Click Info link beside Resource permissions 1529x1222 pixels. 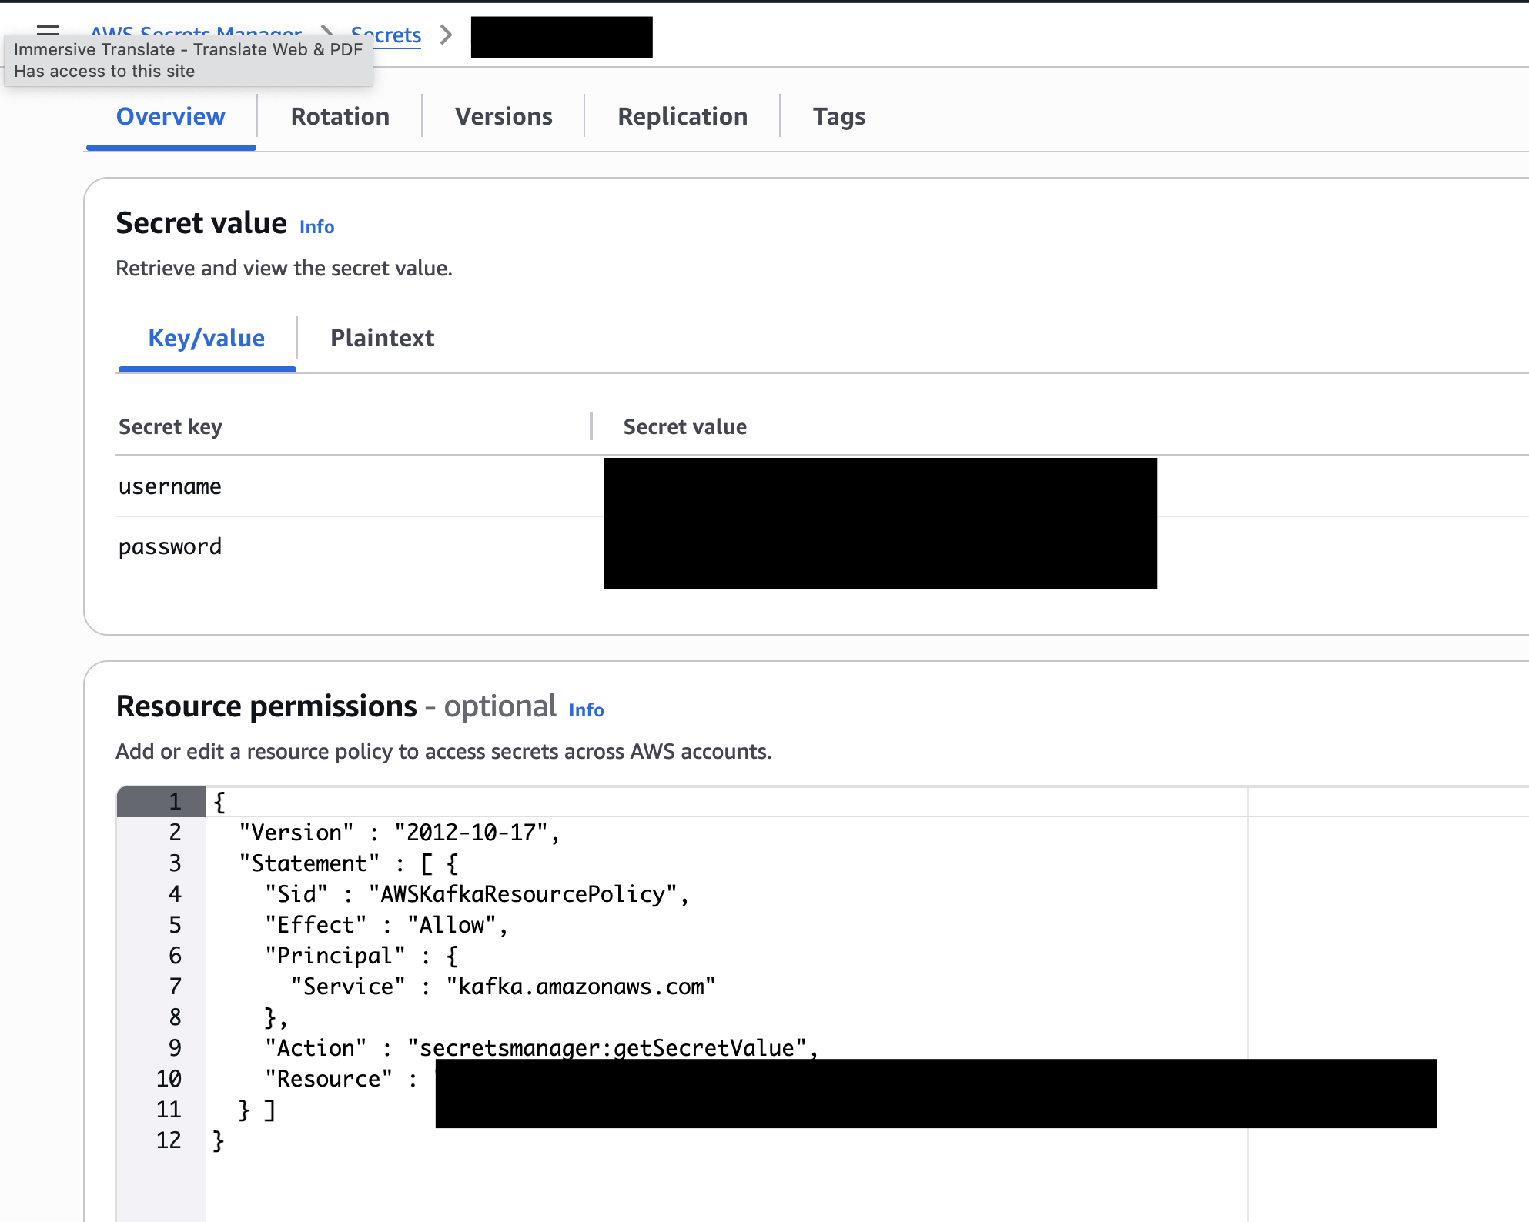click(586, 710)
